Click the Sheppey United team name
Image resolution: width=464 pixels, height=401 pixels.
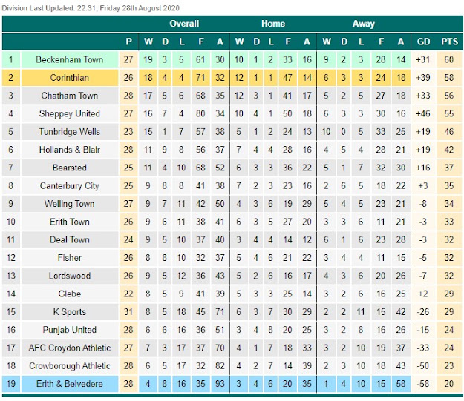[x=70, y=113]
